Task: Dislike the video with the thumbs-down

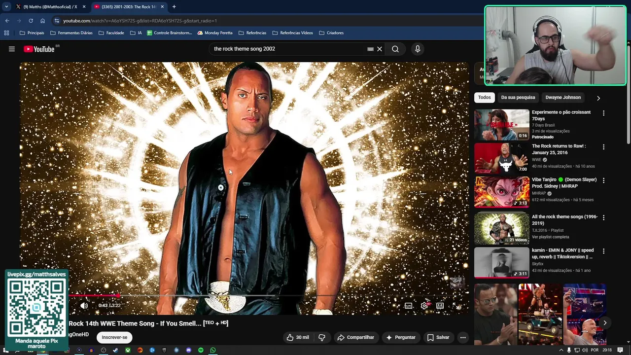Action: 322,337
